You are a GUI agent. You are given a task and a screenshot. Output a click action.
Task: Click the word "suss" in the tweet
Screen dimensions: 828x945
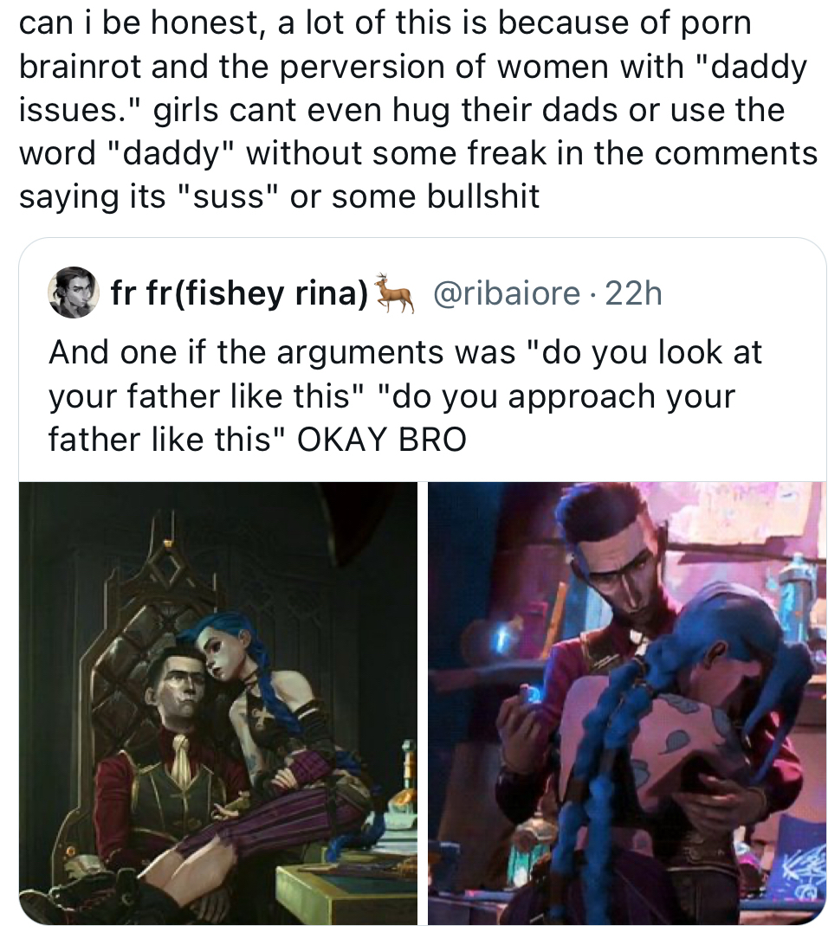pyautogui.click(x=227, y=197)
